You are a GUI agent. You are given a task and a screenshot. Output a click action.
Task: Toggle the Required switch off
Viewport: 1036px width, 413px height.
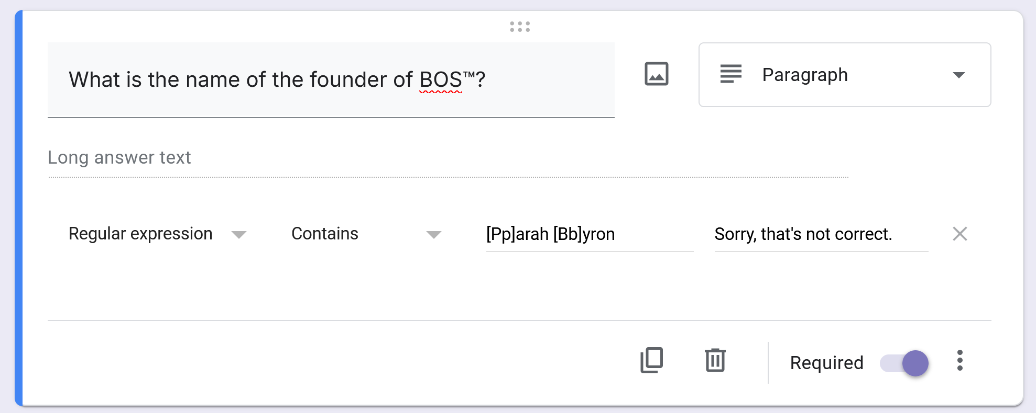pos(904,363)
